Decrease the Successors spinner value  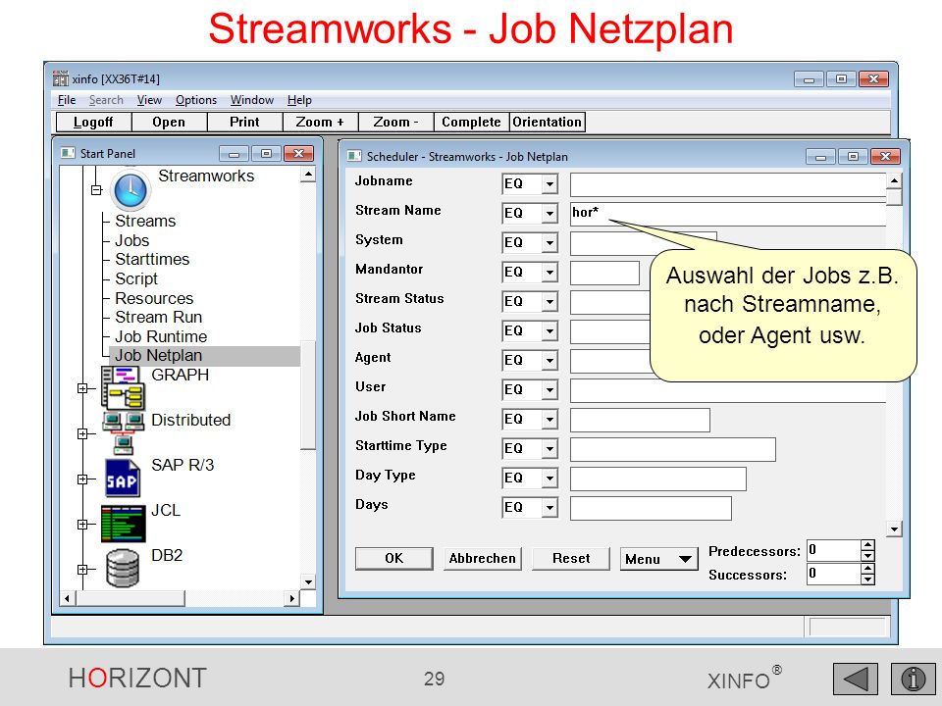click(x=867, y=580)
